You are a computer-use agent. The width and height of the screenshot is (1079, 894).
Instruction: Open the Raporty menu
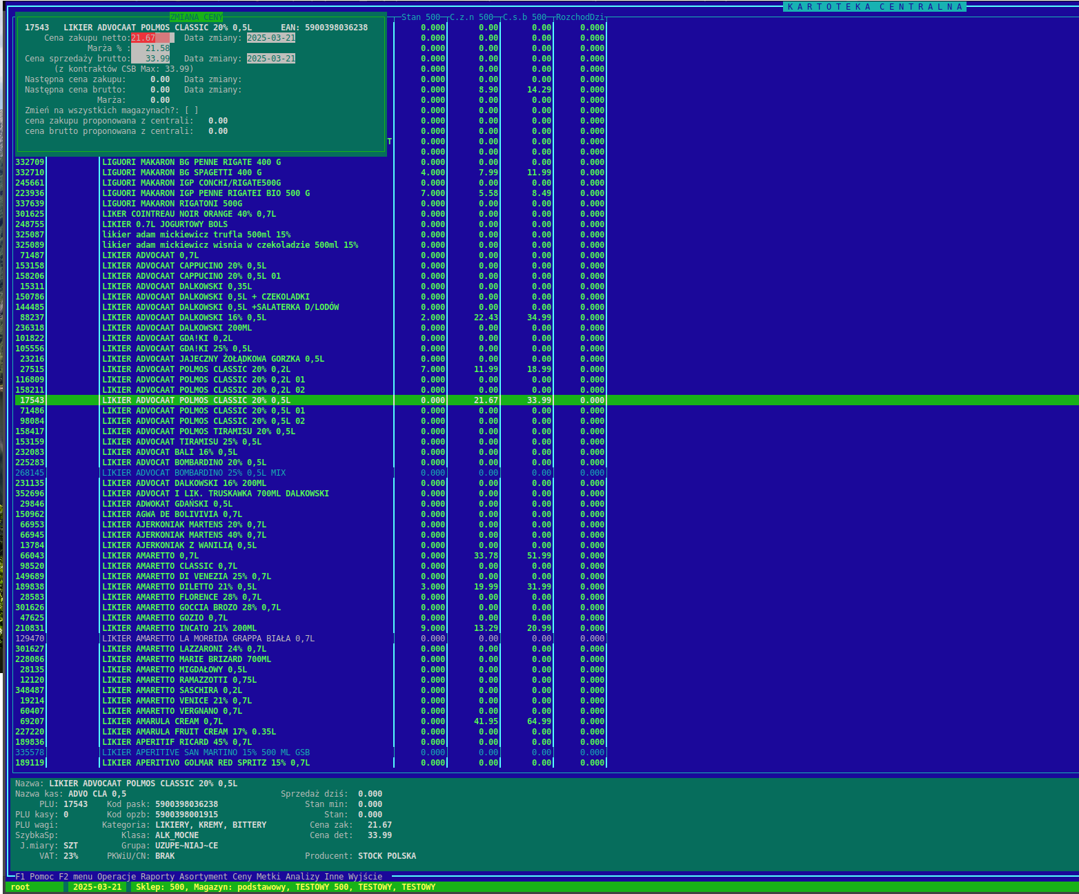[157, 877]
